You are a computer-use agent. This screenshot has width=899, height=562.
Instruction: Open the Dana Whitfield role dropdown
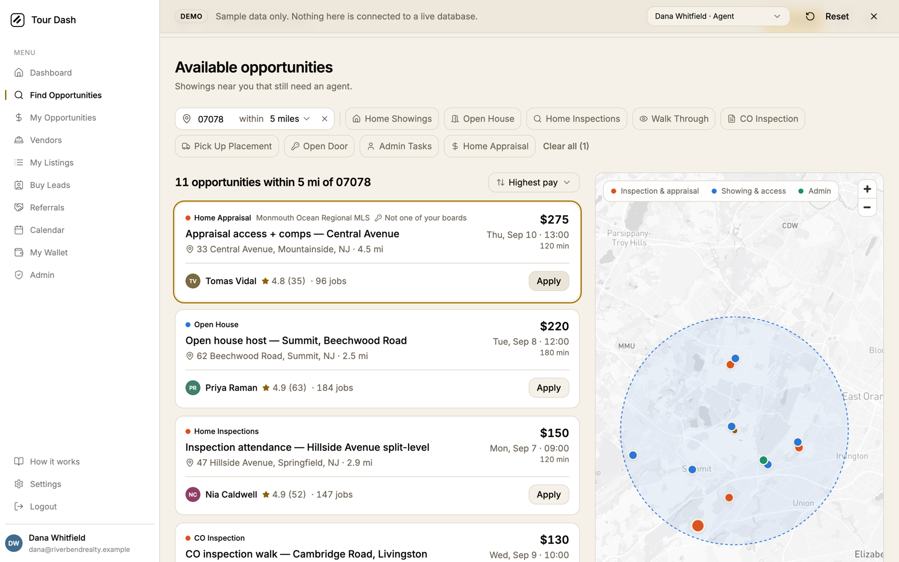(718, 16)
